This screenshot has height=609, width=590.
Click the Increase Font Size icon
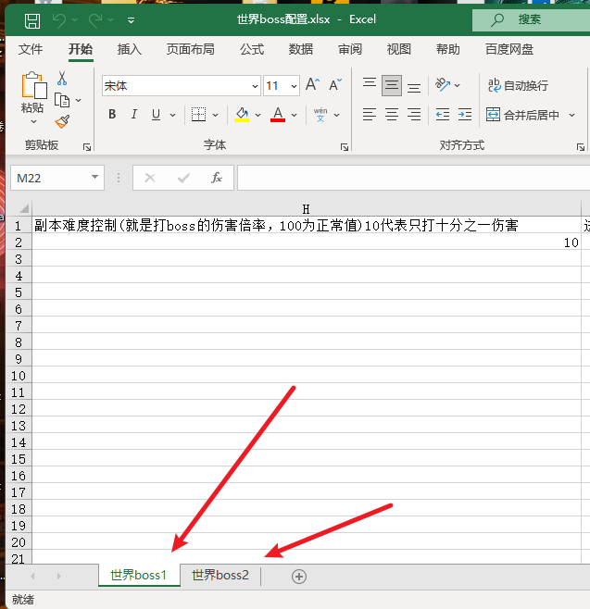point(312,85)
